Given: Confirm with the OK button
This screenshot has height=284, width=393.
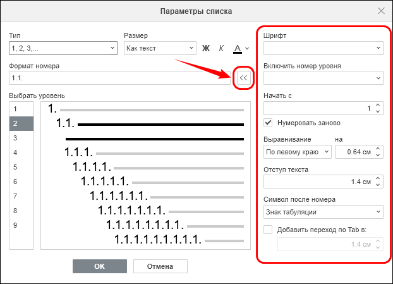Looking at the screenshot, I should [100, 266].
